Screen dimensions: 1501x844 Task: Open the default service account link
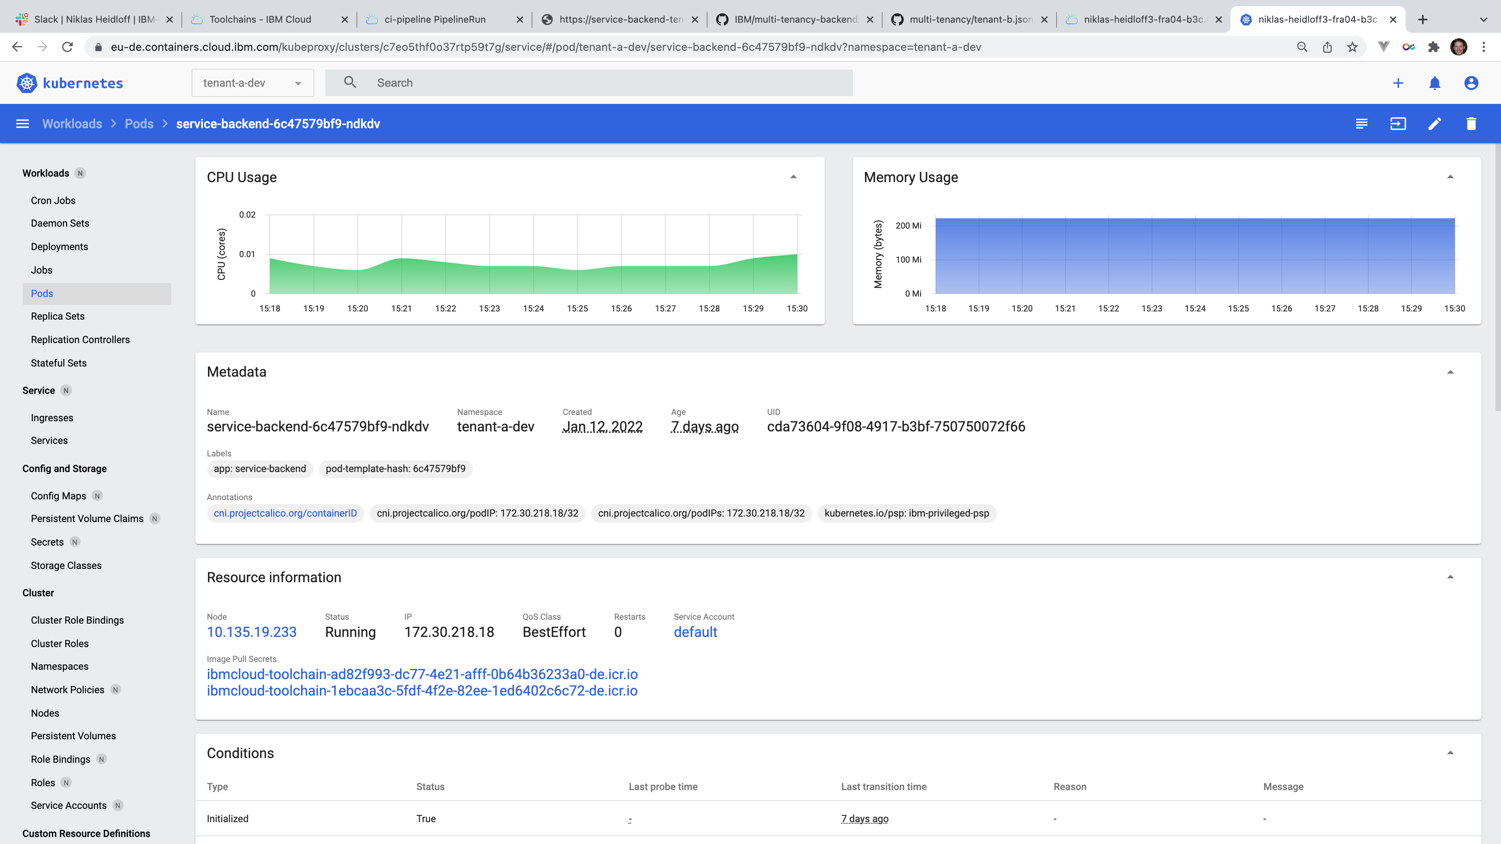(695, 632)
